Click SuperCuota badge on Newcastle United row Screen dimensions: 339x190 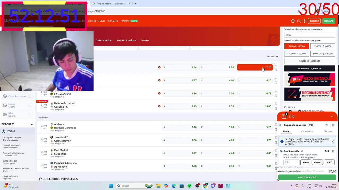(159, 106)
